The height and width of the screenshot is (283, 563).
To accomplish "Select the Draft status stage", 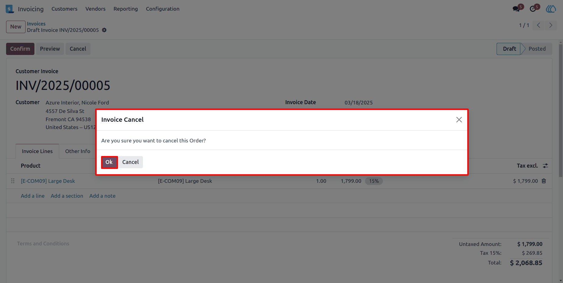I will 509,49.
